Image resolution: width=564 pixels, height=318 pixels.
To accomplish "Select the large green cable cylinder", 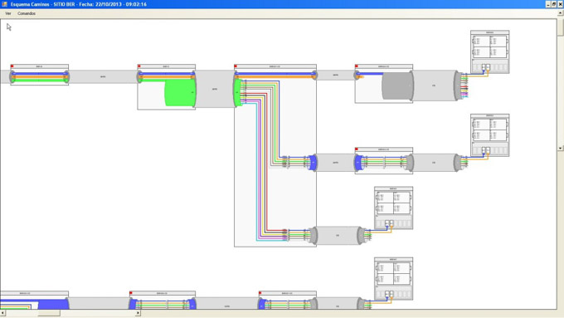I will pos(180,93).
